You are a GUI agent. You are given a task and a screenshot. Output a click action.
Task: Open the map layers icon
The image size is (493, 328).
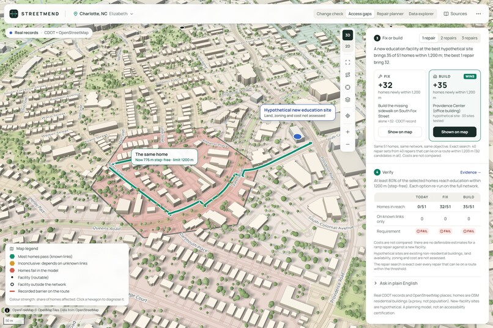pos(347,100)
